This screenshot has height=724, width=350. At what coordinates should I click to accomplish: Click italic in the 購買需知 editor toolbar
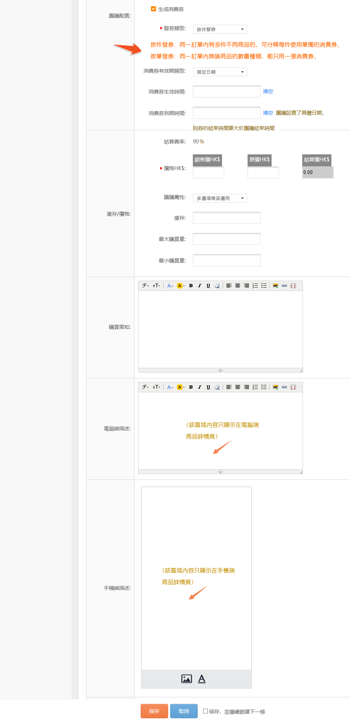pos(199,286)
